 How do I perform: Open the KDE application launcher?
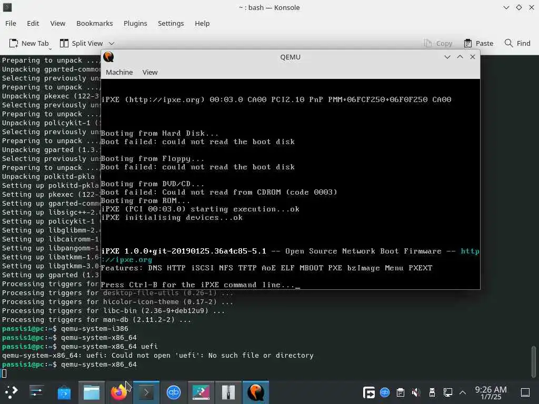coord(11,392)
